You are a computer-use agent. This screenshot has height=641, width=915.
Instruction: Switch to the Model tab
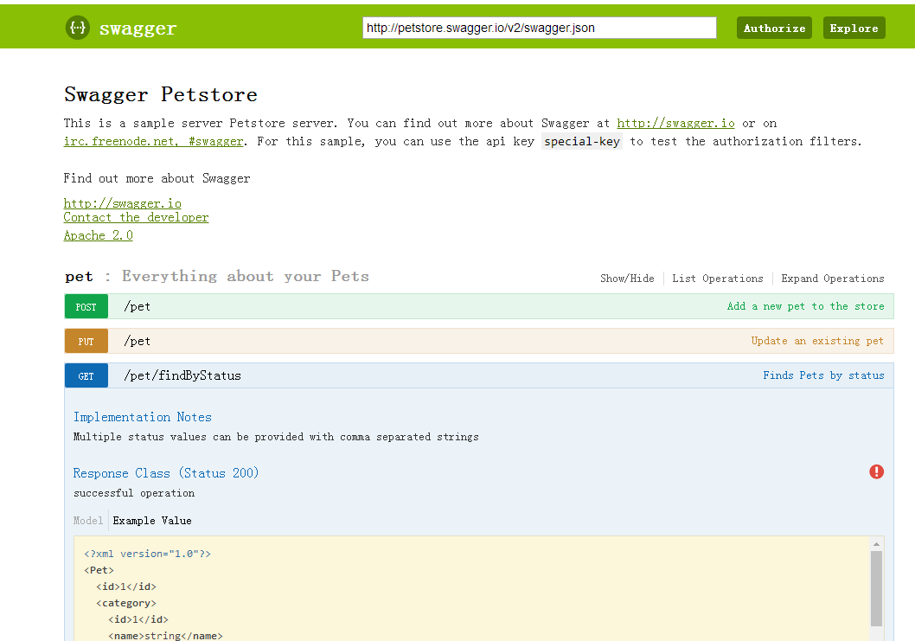88,520
